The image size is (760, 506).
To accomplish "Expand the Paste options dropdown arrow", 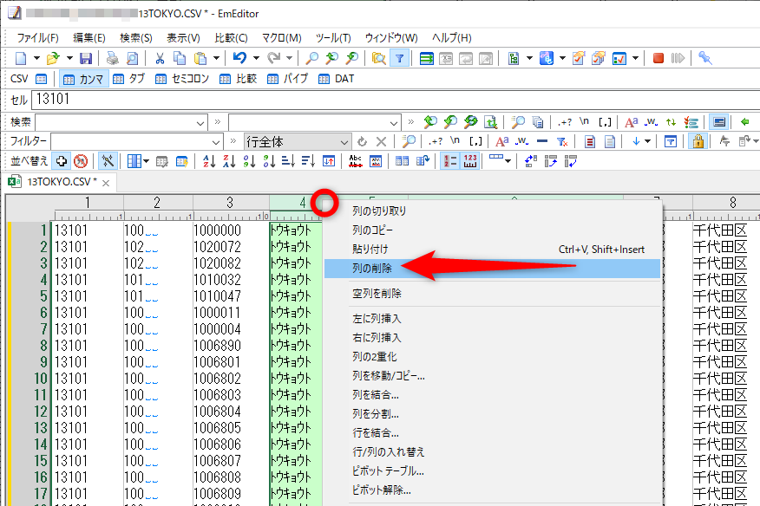I will [x=216, y=59].
